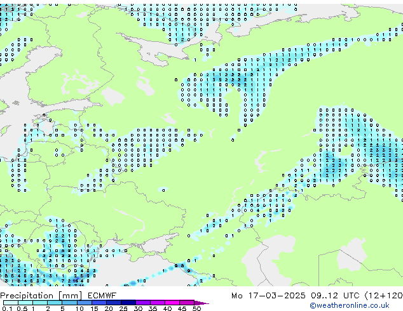This screenshot has width=403, height=311.
Task: Pick the 35–40 mm legend color swatch
Action: coord(158,303)
